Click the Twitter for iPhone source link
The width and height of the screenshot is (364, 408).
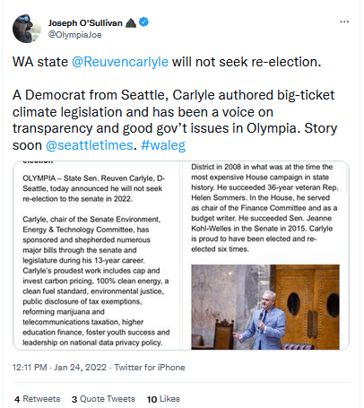coord(150,367)
